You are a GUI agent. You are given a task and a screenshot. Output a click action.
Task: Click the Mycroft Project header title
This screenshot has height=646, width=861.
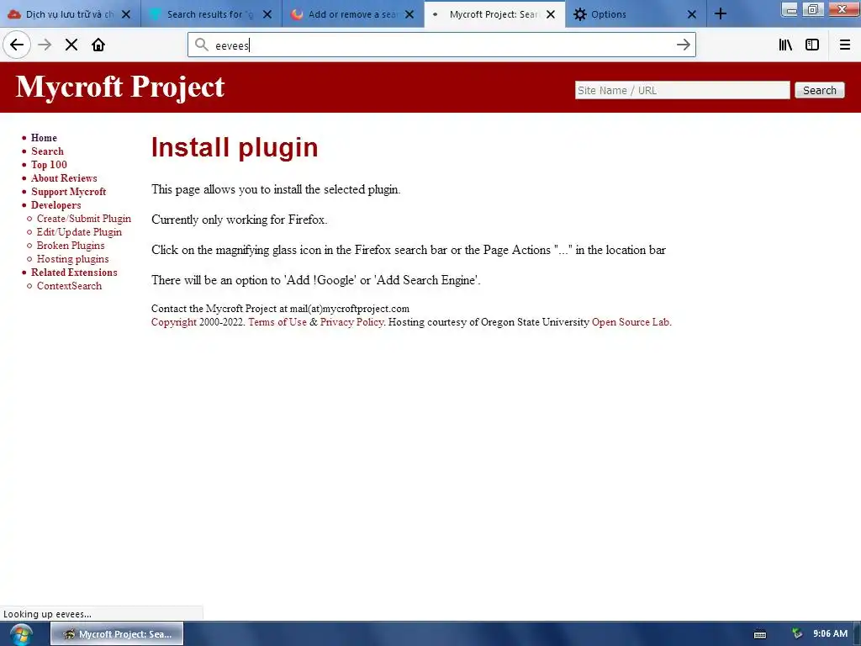click(x=120, y=87)
